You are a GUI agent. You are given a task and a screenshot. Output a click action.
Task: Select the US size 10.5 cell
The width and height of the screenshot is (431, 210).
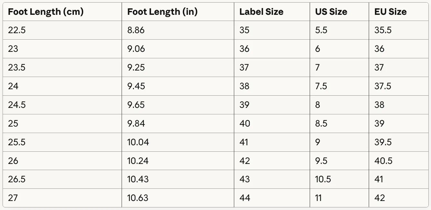[323, 179]
